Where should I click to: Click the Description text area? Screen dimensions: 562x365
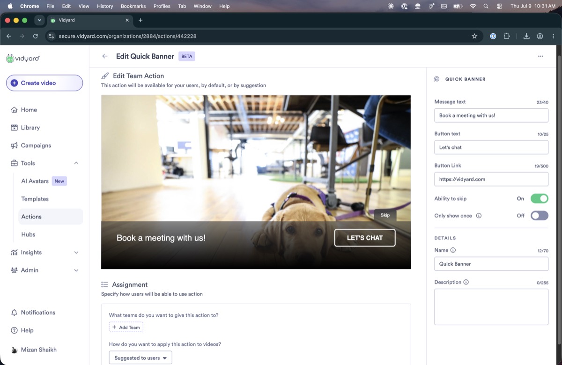click(x=491, y=307)
